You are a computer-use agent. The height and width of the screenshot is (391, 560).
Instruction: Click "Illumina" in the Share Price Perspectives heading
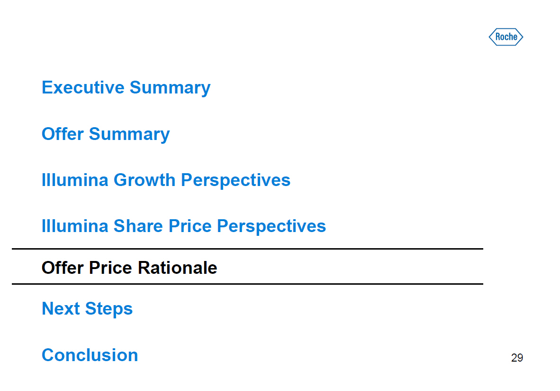[x=75, y=226]
